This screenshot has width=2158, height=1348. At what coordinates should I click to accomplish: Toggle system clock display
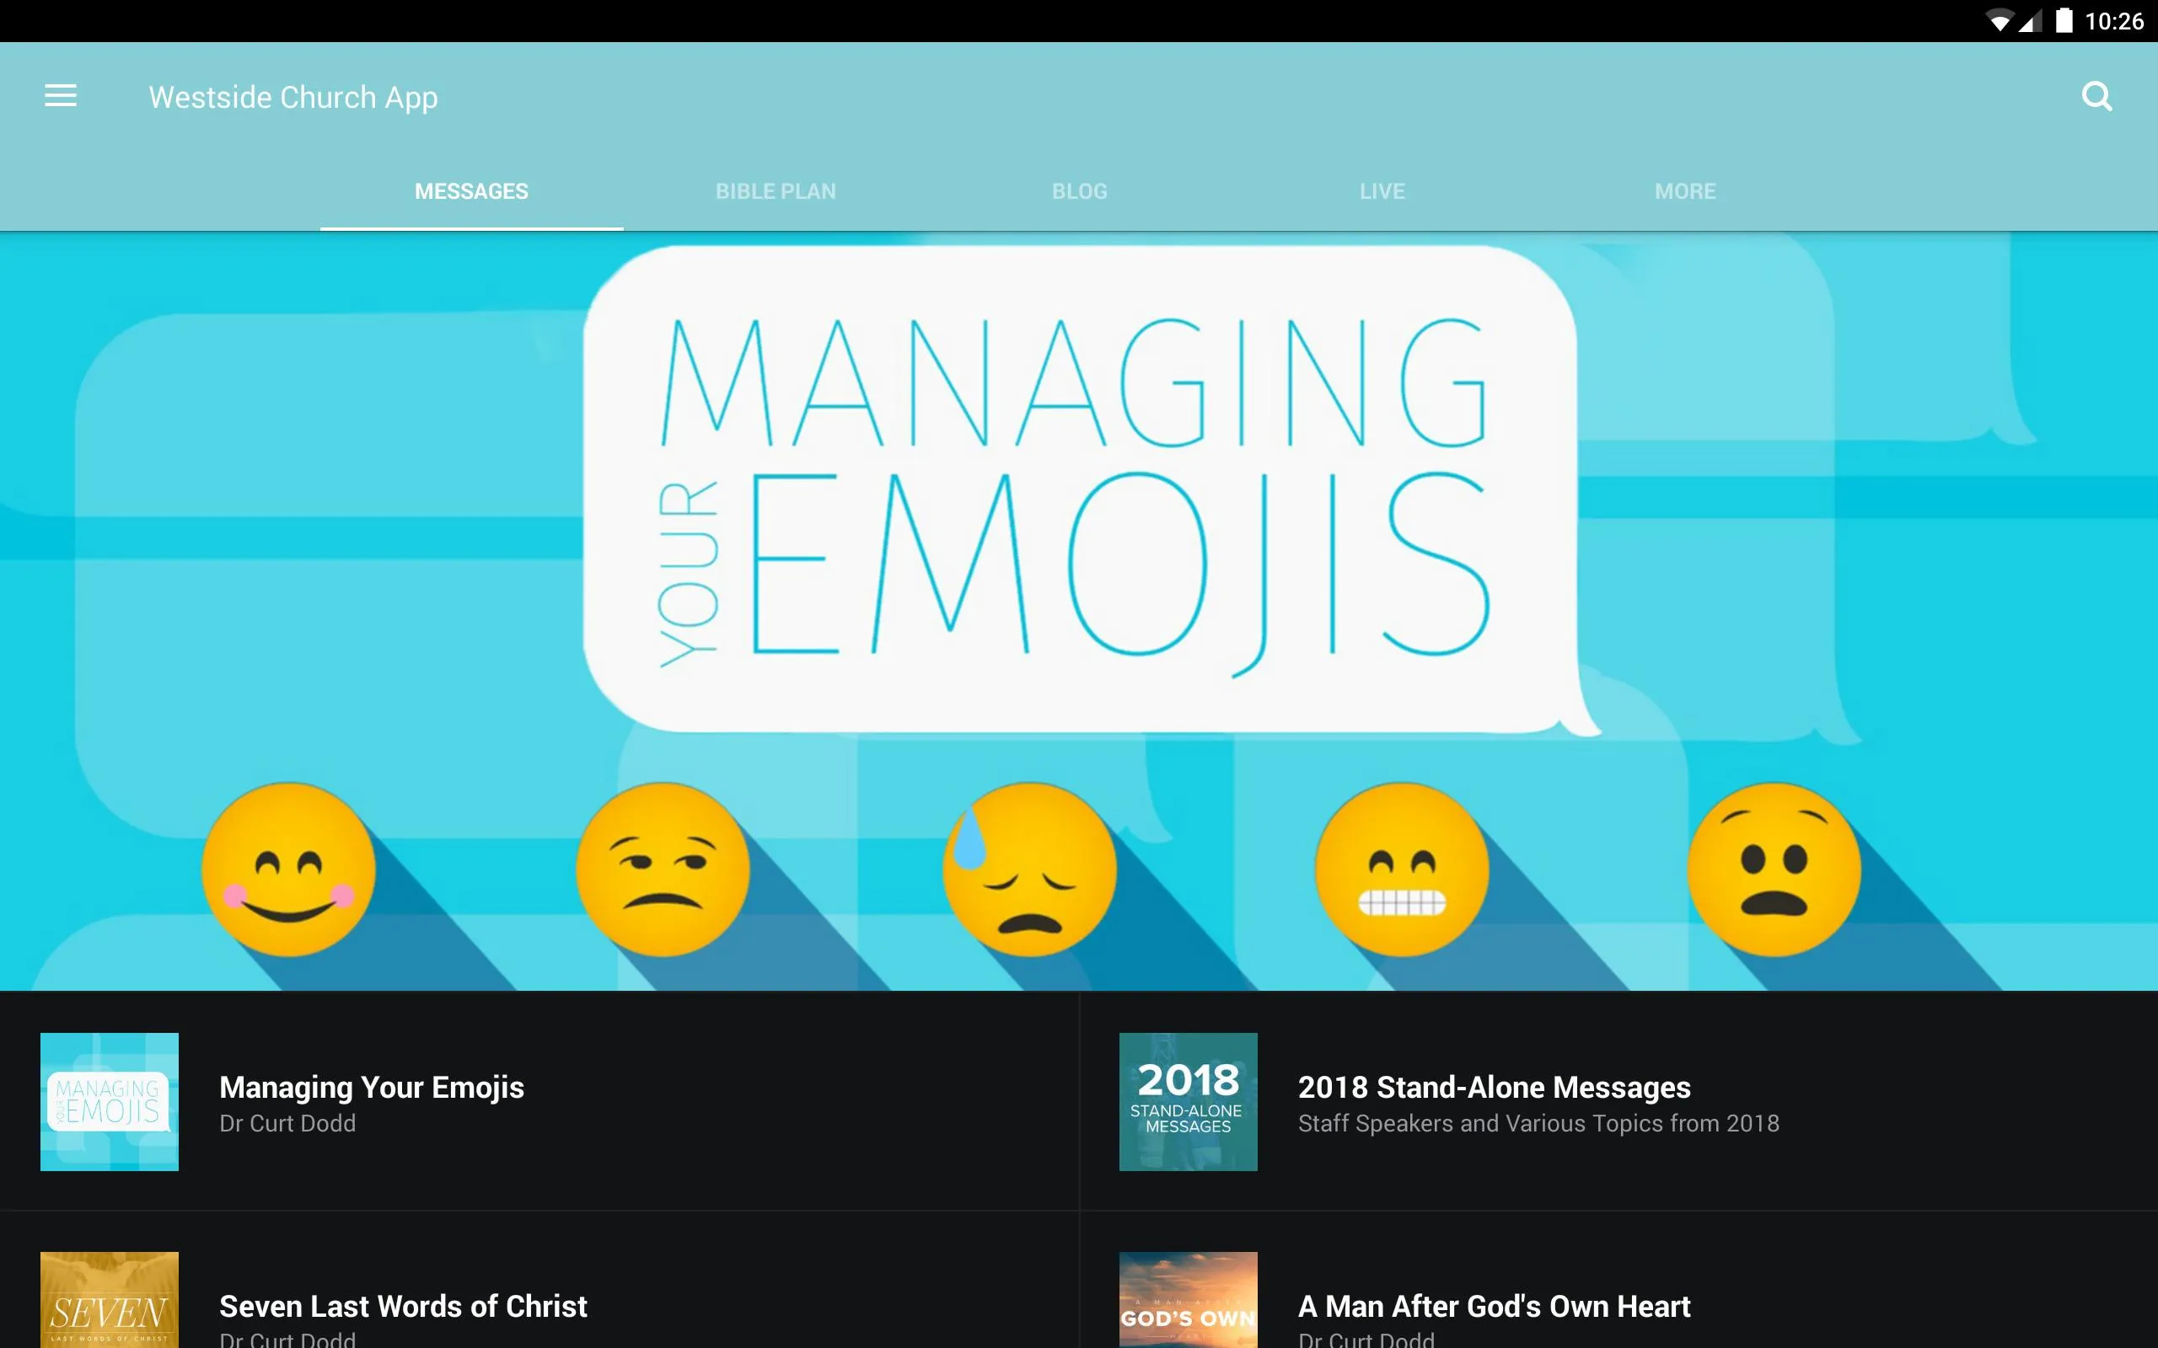pos(2116,20)
